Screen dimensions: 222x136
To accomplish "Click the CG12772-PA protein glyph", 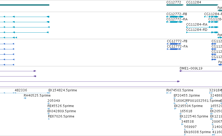I will click(174, 49).
